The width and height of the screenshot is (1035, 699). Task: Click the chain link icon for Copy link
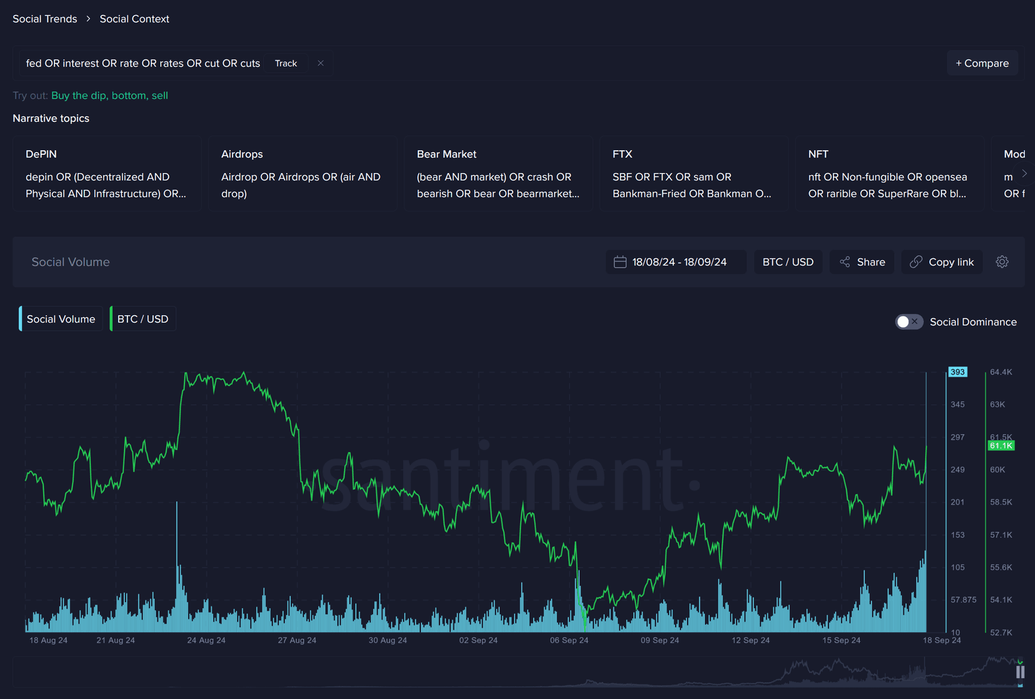916,262
